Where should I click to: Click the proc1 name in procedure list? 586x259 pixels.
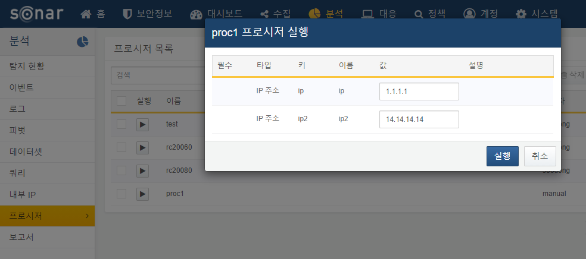[x=175, y=194]
